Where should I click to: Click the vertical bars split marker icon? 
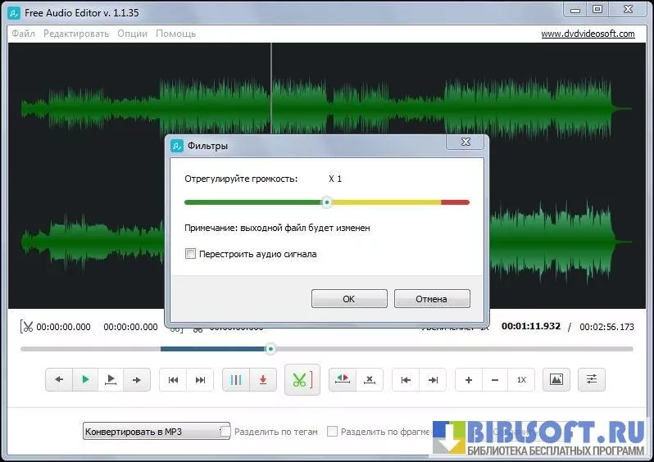(236, 380)
